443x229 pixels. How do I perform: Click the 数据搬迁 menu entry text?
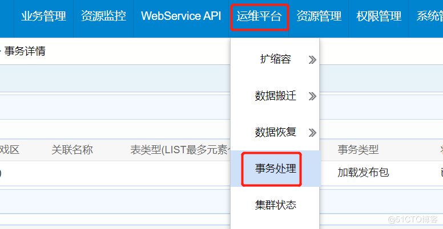point(275,96)
